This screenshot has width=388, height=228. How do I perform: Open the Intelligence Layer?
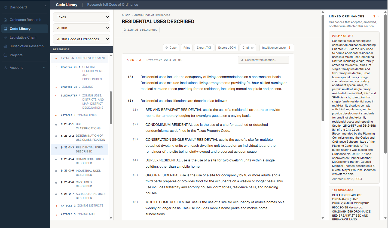pos(277,48)
